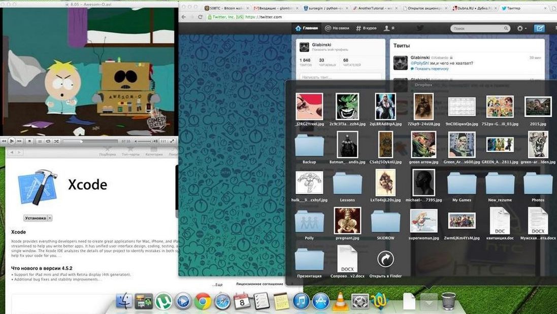
Task: Click the Twitter Поиск search field
Action: click(x=480, y=28)
